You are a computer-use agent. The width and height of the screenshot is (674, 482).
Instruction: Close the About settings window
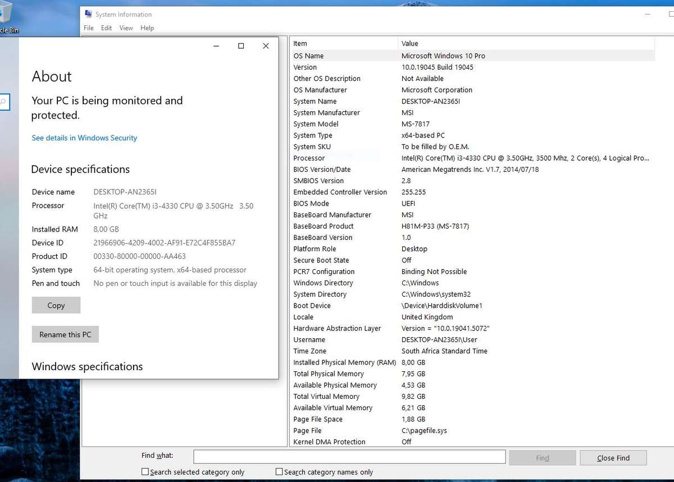point(266,46)
